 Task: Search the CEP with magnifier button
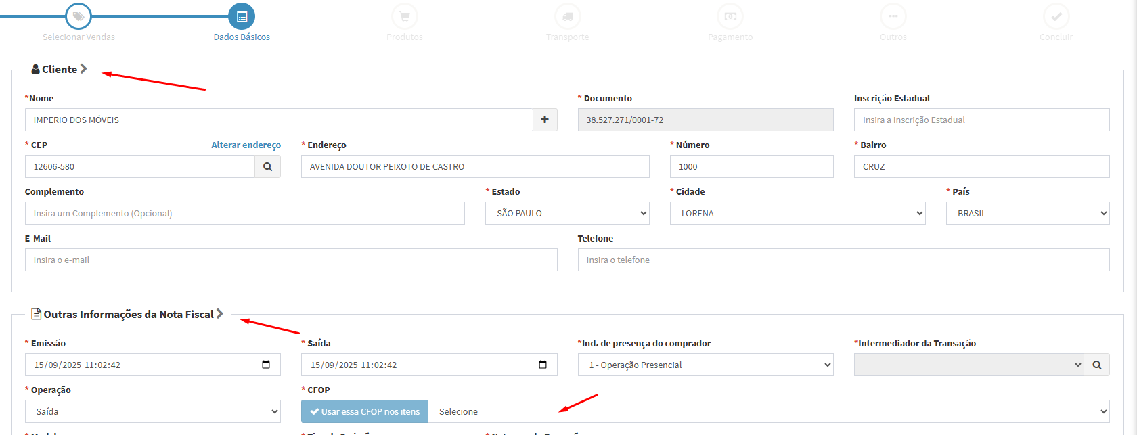click(x=267, y=166)
